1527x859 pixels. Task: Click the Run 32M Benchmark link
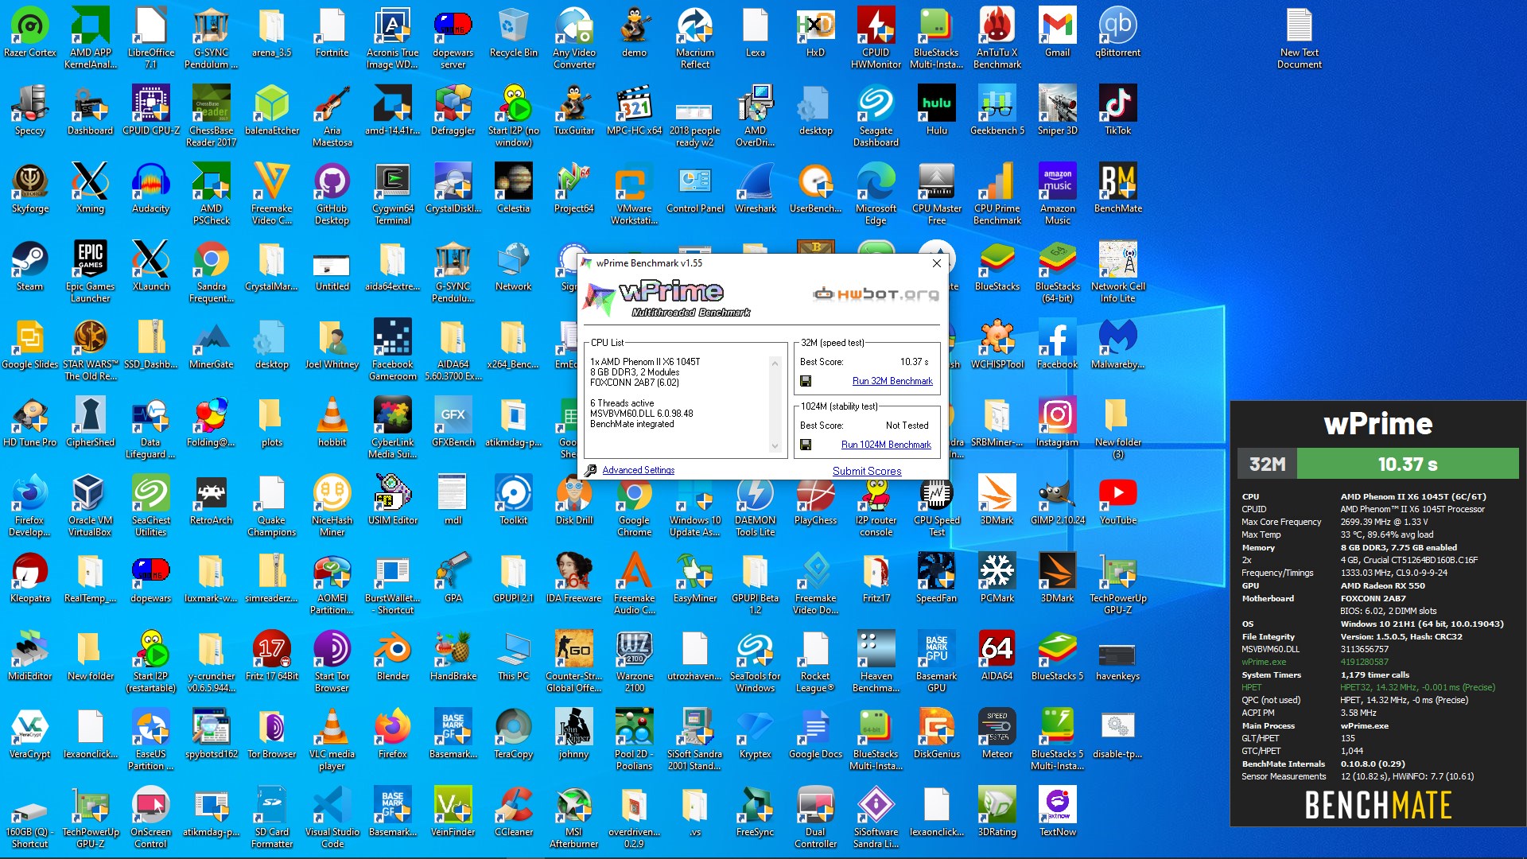click(892, 381)
